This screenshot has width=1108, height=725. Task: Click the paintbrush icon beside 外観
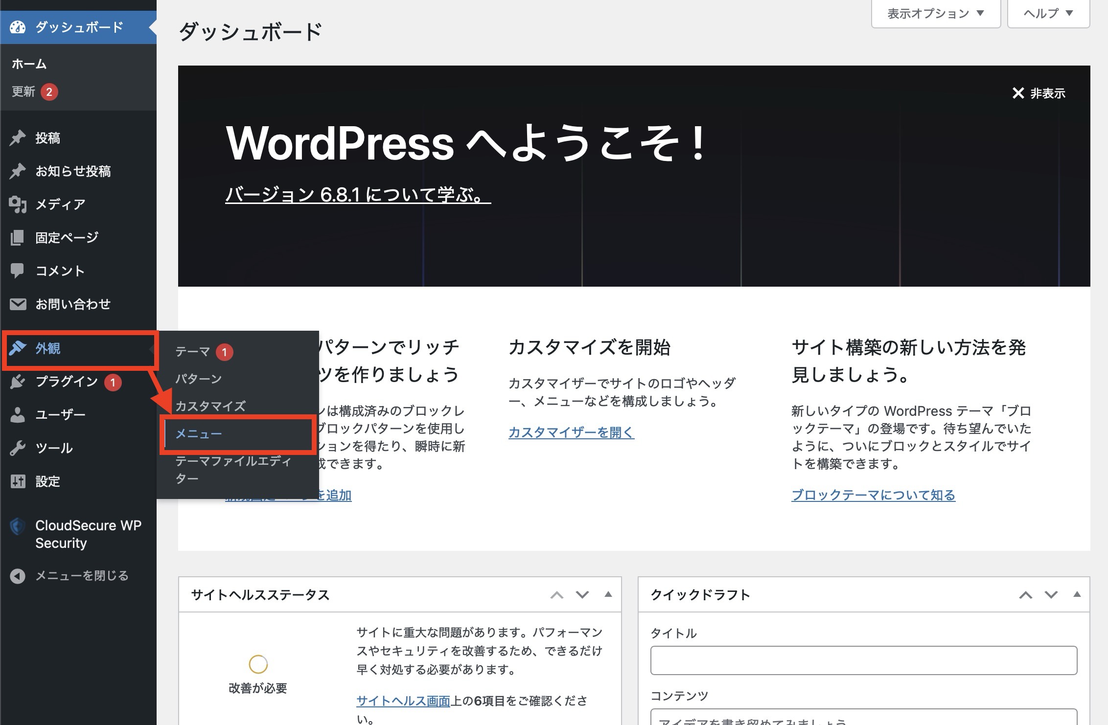[18, 348]
